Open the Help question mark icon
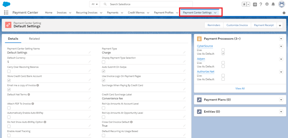The height and width of the screenshot is (138, 288). [261, 4]
